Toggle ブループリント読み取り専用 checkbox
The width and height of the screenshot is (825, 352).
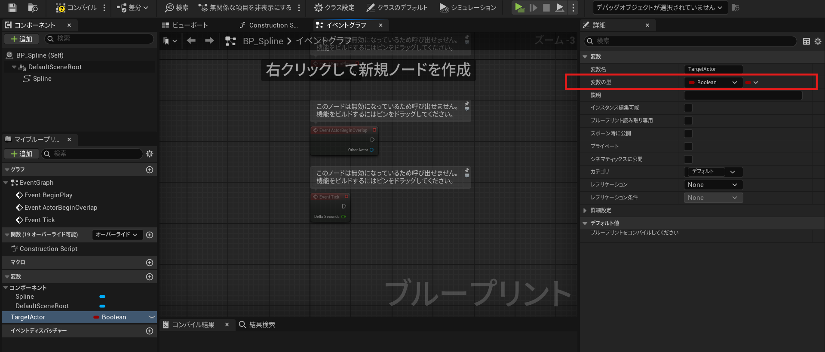(x=688, y=121)
